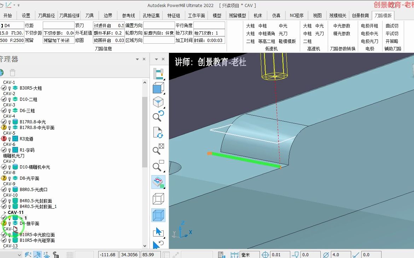
Task: Click the 精光参数 conversion button
Action: pyautogui.click(x=342, y=33)
